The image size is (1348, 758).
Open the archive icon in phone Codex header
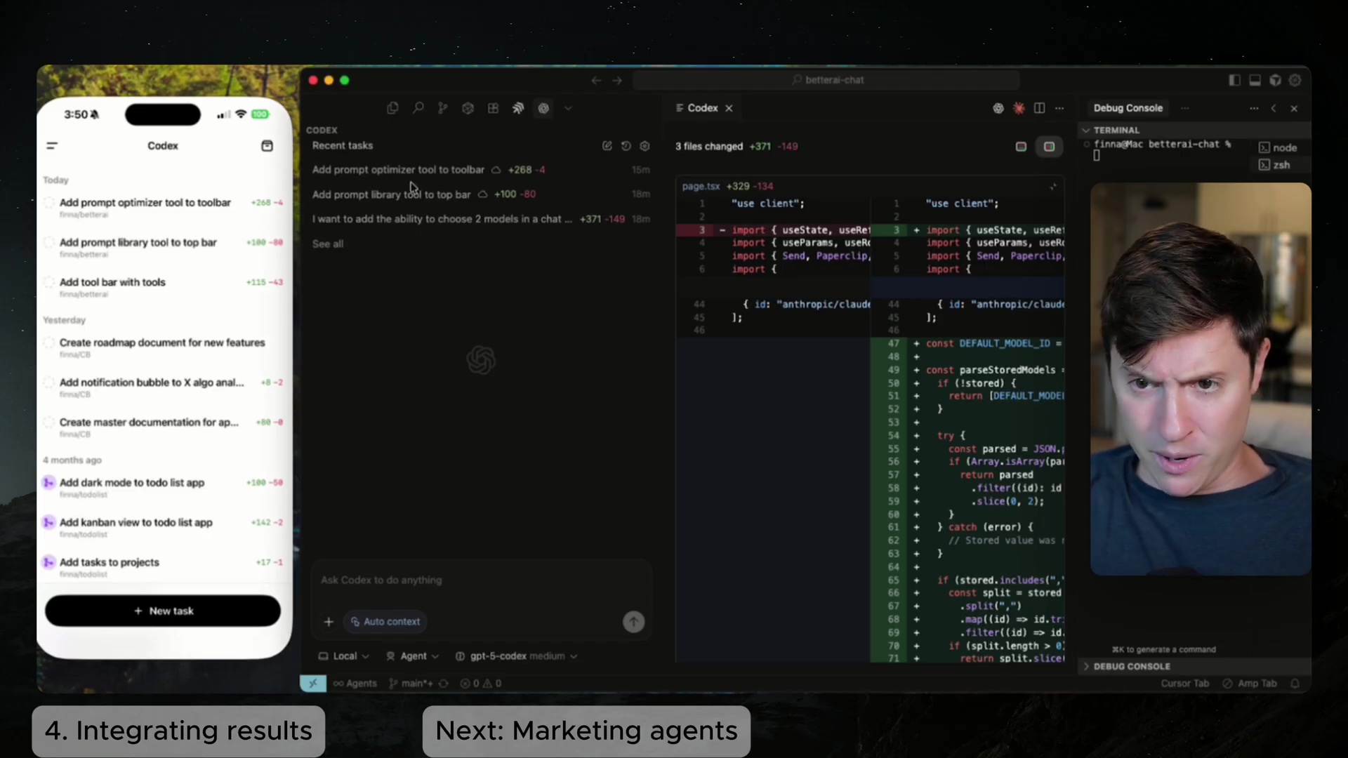coord(267,146)
